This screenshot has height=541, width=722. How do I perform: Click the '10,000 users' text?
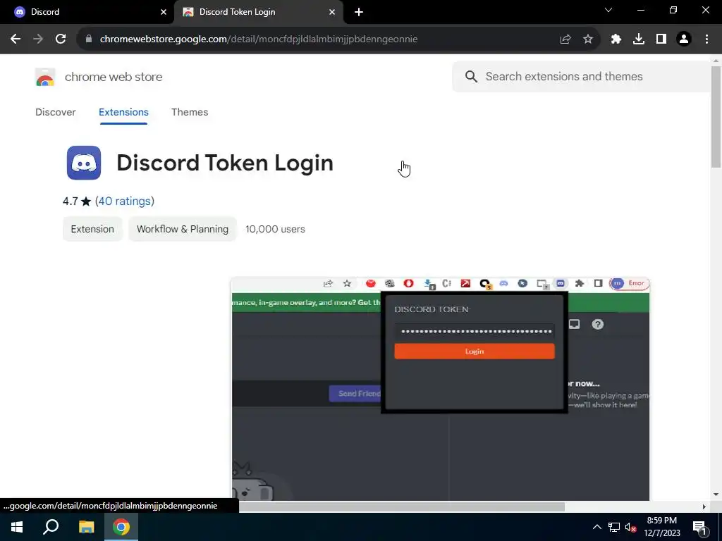pos(276,229)
